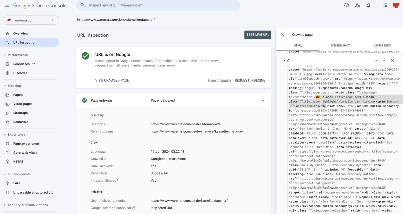Click the Test Live URL button

point(258,35)
